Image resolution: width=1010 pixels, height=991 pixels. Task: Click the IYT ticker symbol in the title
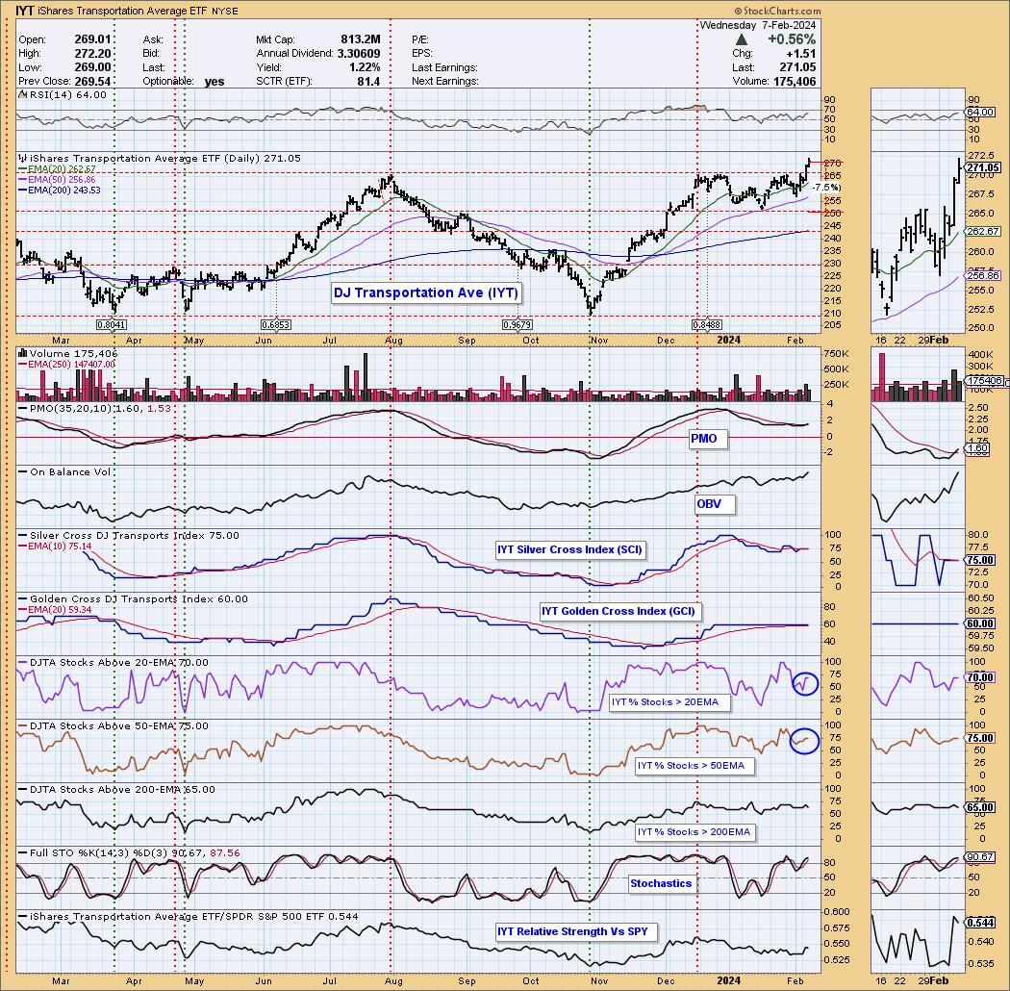point(25,11)
